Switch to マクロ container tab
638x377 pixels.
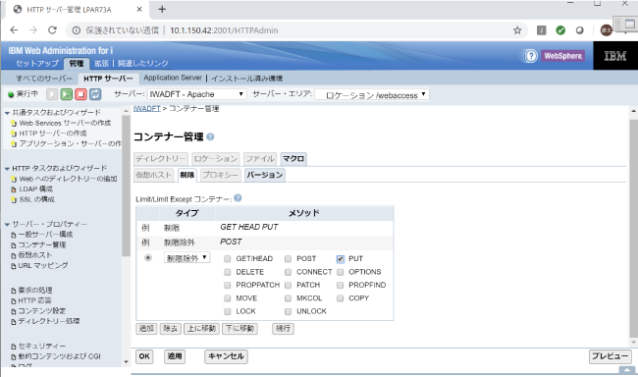click(293, 159)
